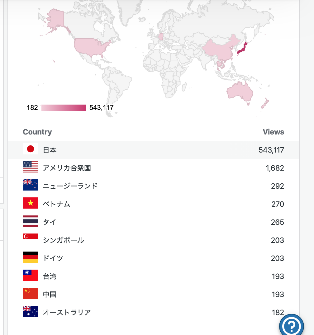
Task: Click the Taiwan flag icon
Action: pos(30,275)
